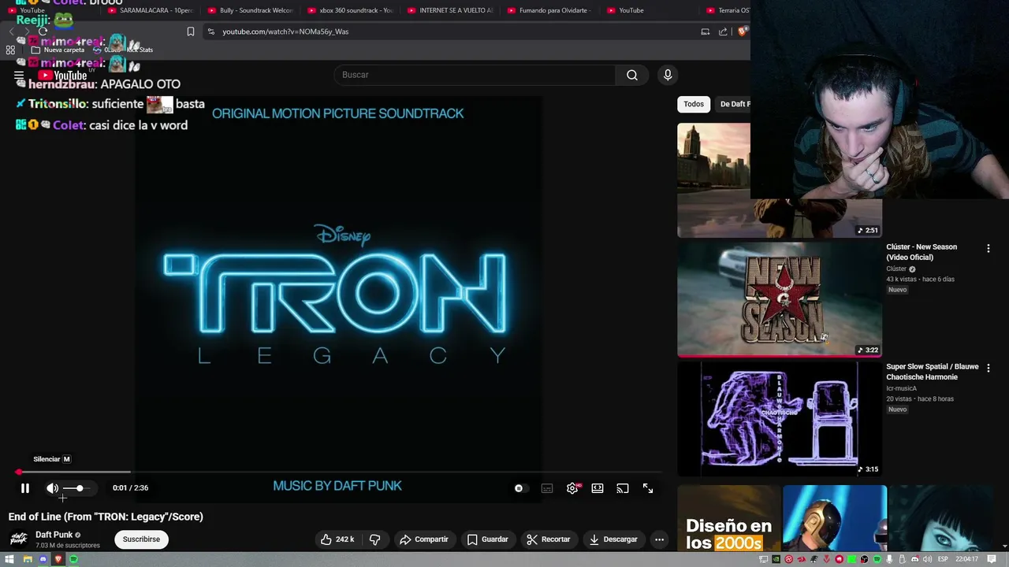Dislike the video
The width and height of the screenshot is (1009, 567).
click(x=375, y=539)
